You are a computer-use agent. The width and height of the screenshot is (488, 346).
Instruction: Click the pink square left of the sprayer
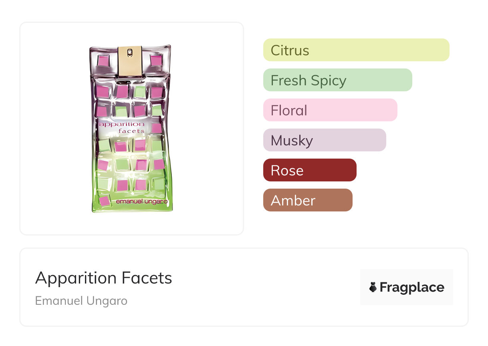pos(103,61)
